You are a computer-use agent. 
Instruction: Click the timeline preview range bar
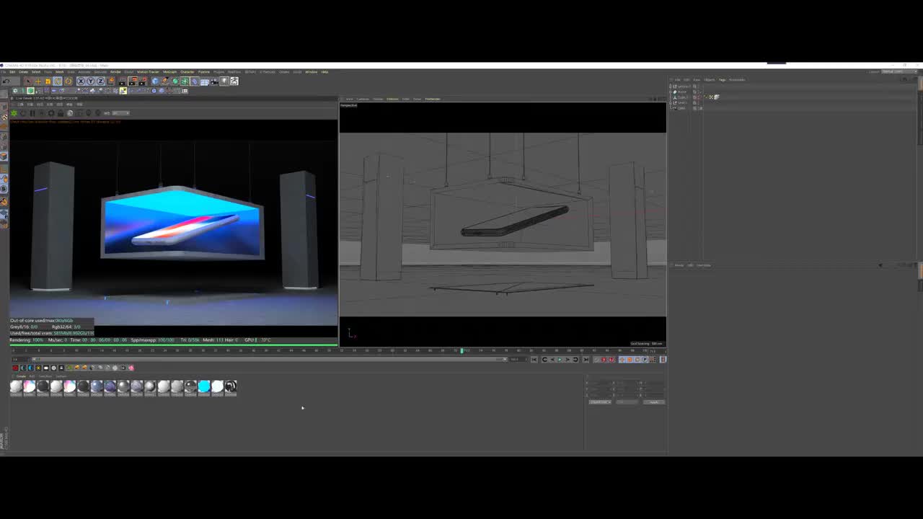pos(270,359)
